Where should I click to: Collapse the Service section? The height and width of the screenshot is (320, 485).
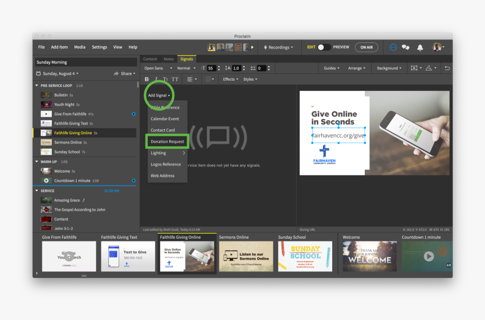[x=37, y=191]
